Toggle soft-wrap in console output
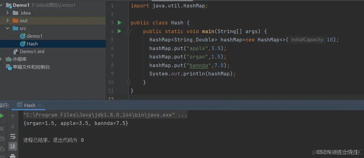 (13, 136)
